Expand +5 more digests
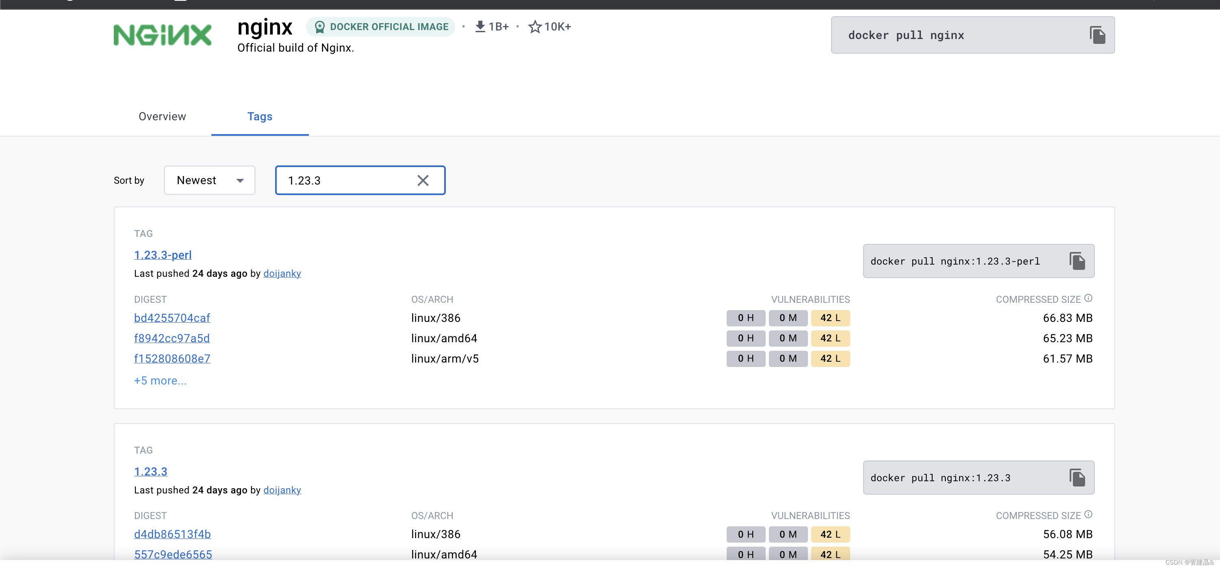The width and height of the screenshot is (1220, 569). tap(160, 381)
